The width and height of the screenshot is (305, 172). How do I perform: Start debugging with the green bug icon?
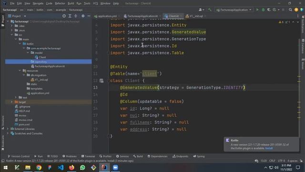coord(263,10)
